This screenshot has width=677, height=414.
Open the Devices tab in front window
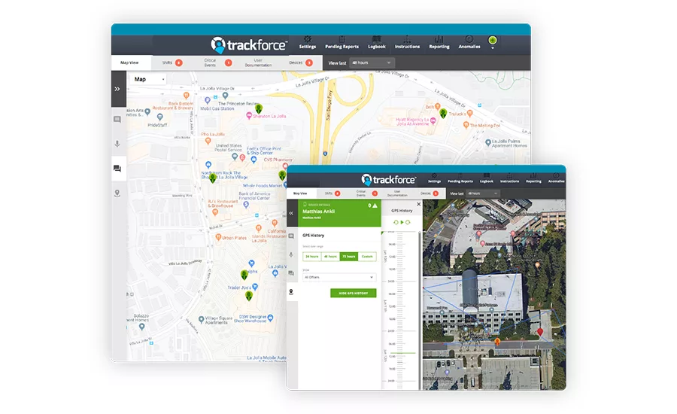430,193
